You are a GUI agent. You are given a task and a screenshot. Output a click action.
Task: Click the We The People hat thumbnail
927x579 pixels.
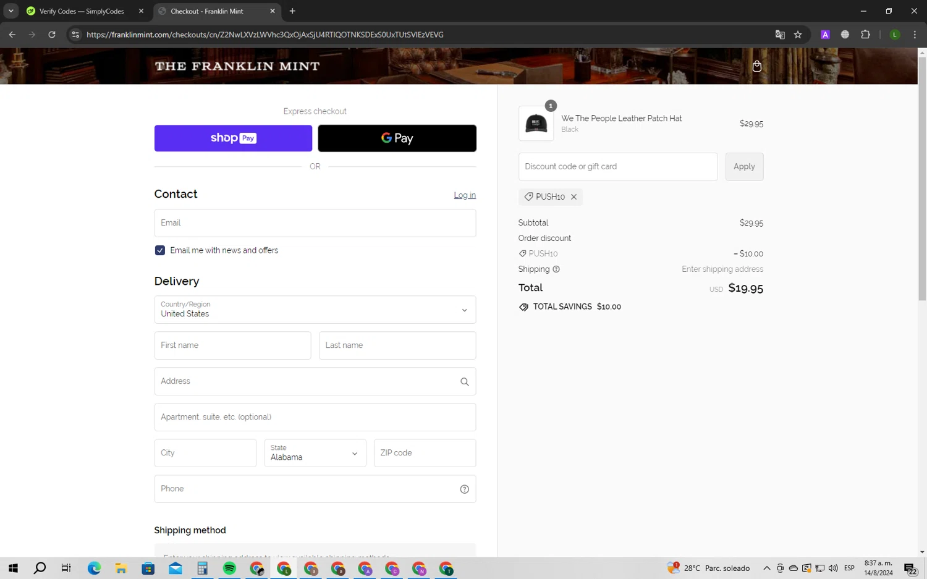tap(536, 124)
